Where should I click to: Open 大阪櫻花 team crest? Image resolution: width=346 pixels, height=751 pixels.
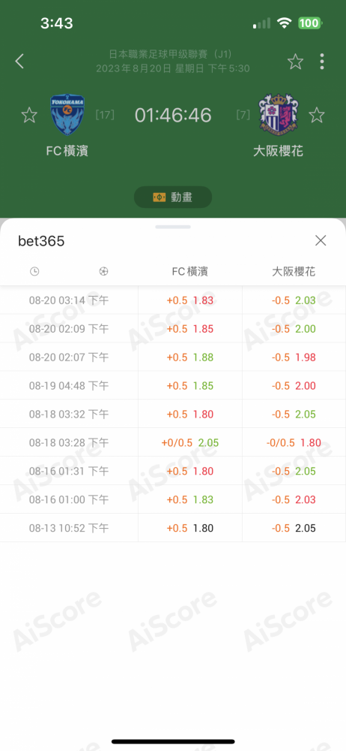coord(278,114)
